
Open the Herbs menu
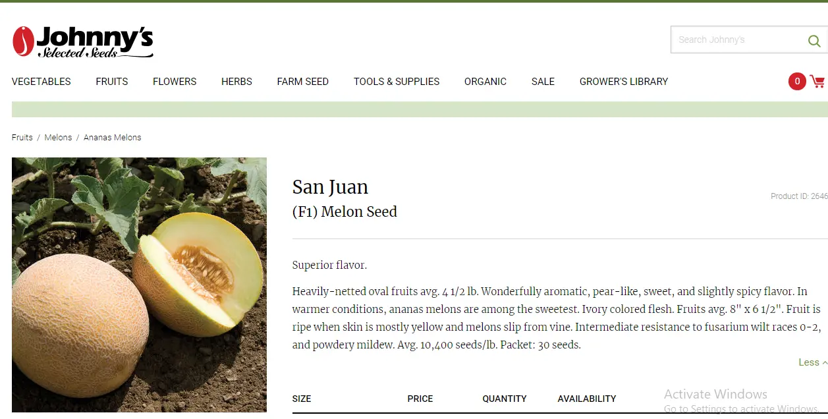(x=236, y=82)
